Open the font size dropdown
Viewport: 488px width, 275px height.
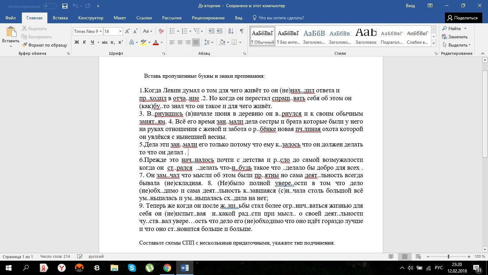click(x=121, y=32)
